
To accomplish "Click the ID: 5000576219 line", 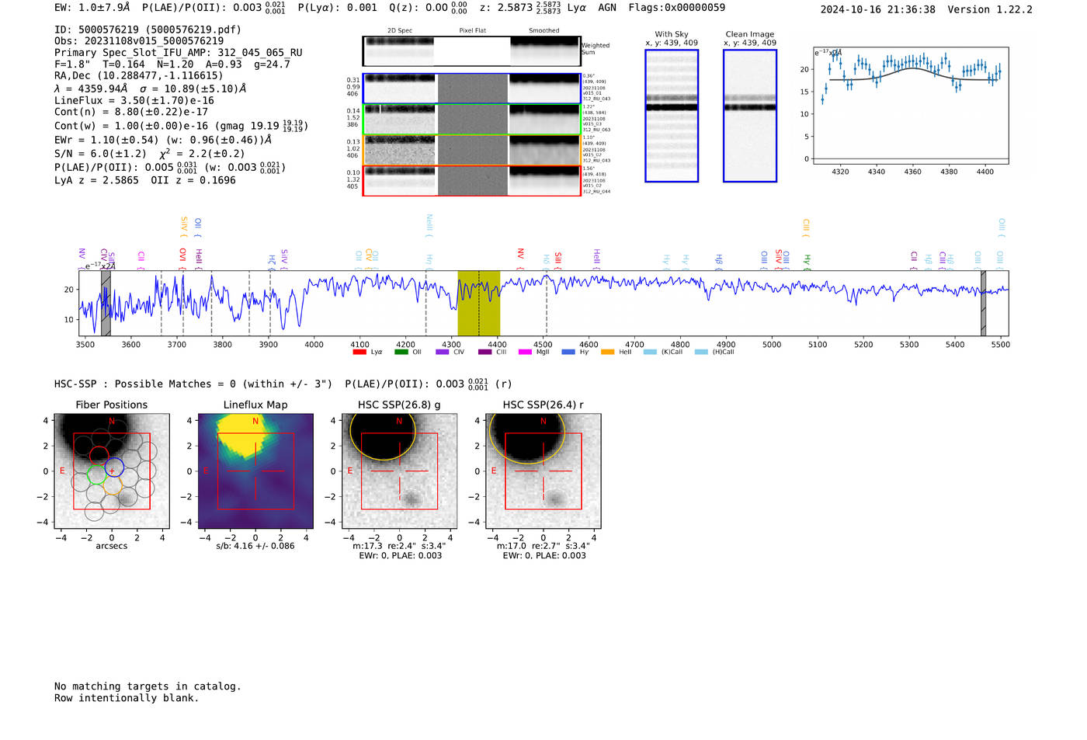I will pyautogui.click(x=148, y=30).
